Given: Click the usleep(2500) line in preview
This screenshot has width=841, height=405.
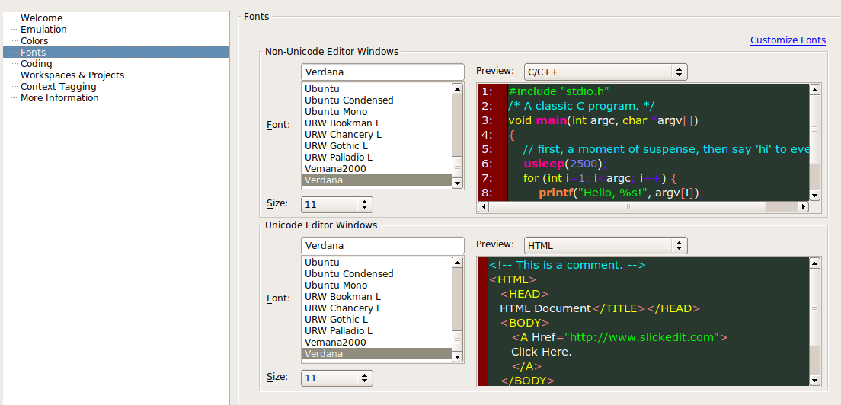Looking at the screenshot, I should (x=565, y=164).
